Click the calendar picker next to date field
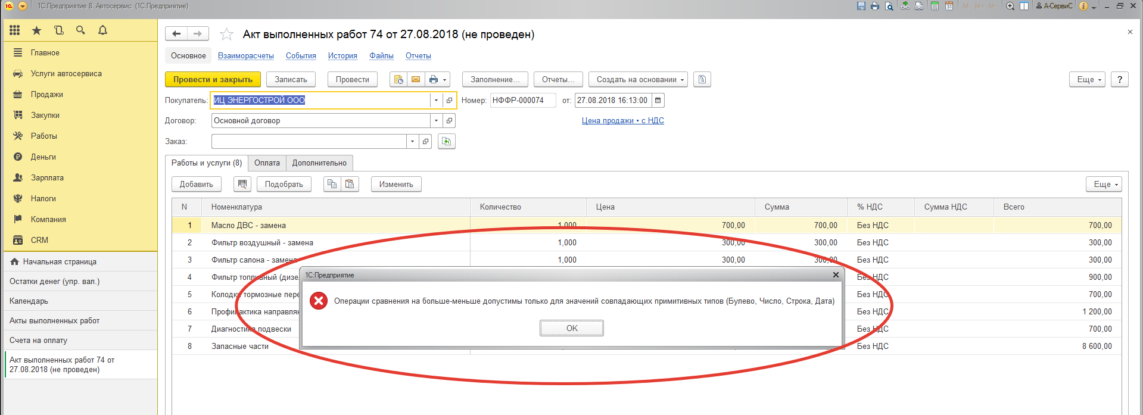This screenshot has width=1143, height=415. pyautogui.click(x=658, y=101)
